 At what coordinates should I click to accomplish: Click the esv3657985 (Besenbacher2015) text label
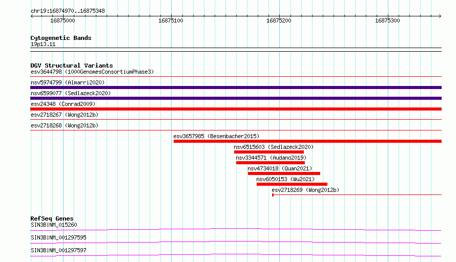[x=216, y=136]
